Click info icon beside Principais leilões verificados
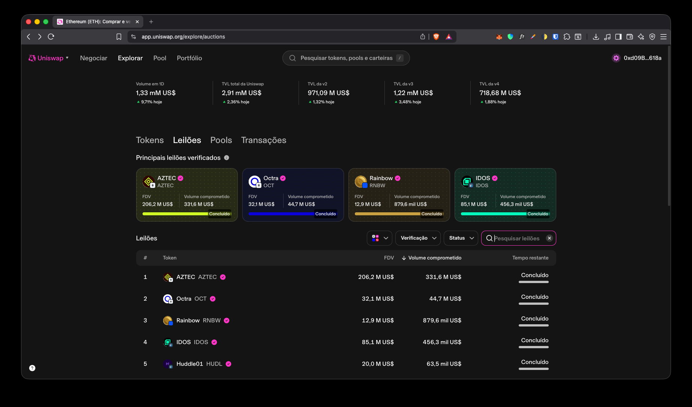Screen dimensions: 692x407 [x=227, y=158]
